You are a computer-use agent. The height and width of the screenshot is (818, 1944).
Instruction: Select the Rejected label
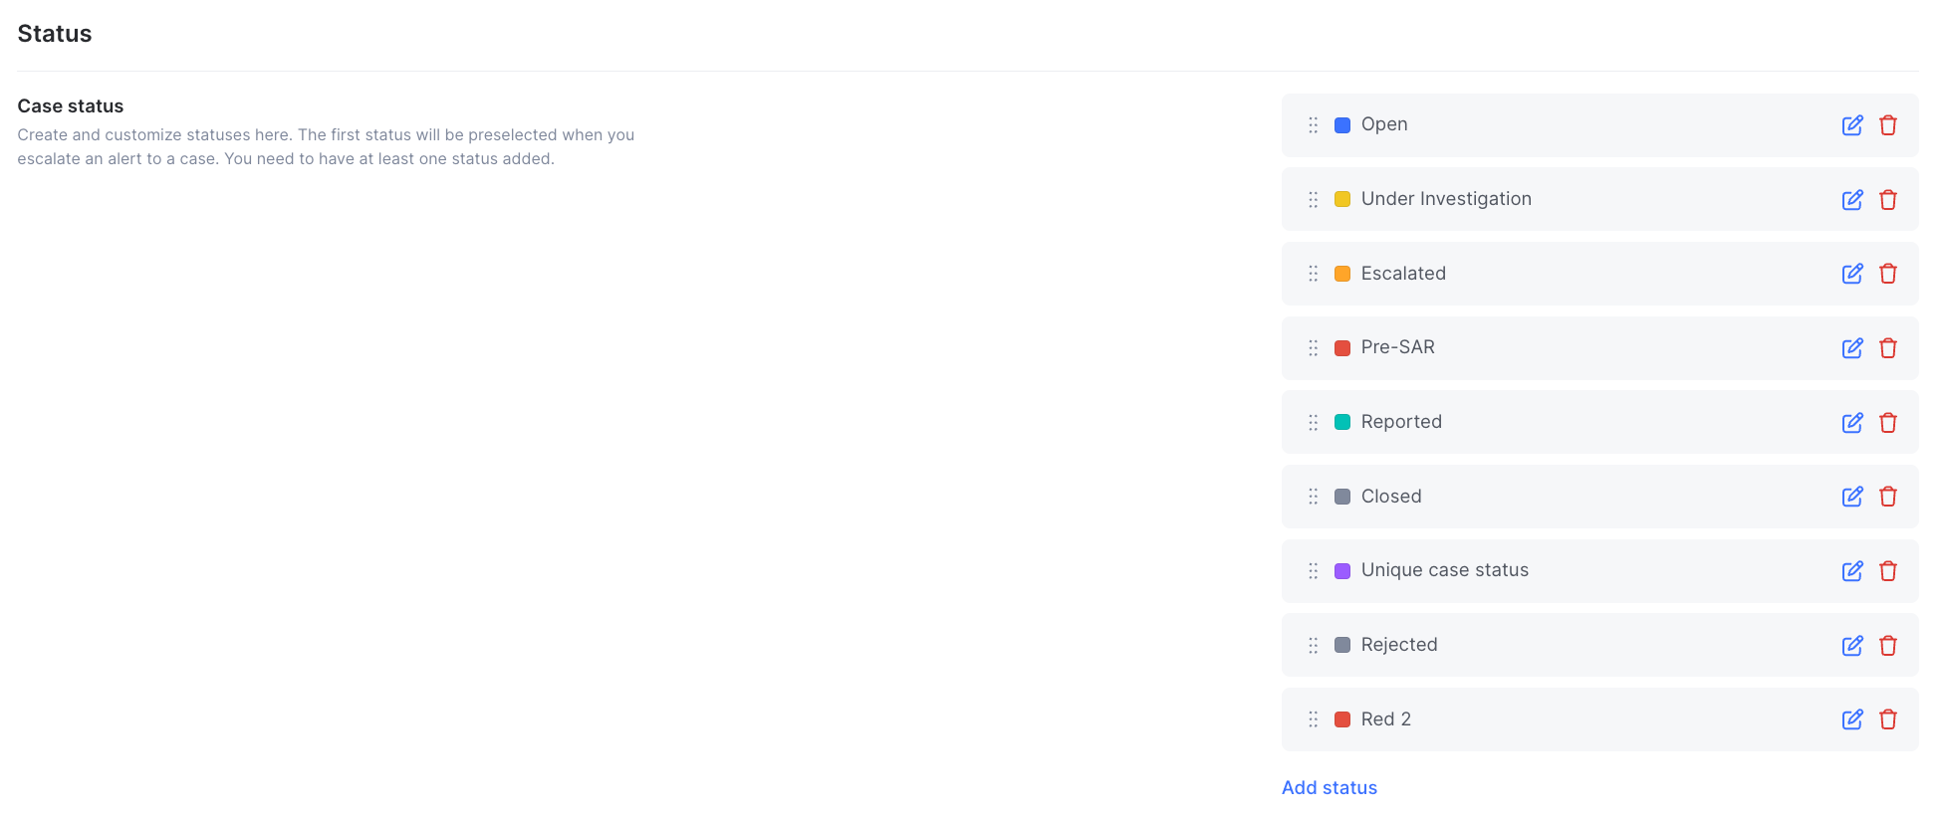1399,645
